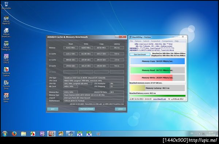Click the DRAM:FSB Ratio value 40:3
219x144 pixels.
117,92
